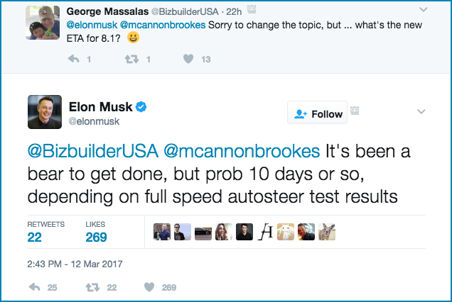452x302 pixels.
Task: Expand Elon Musk tweet options chevron
Action: point(421,112)
